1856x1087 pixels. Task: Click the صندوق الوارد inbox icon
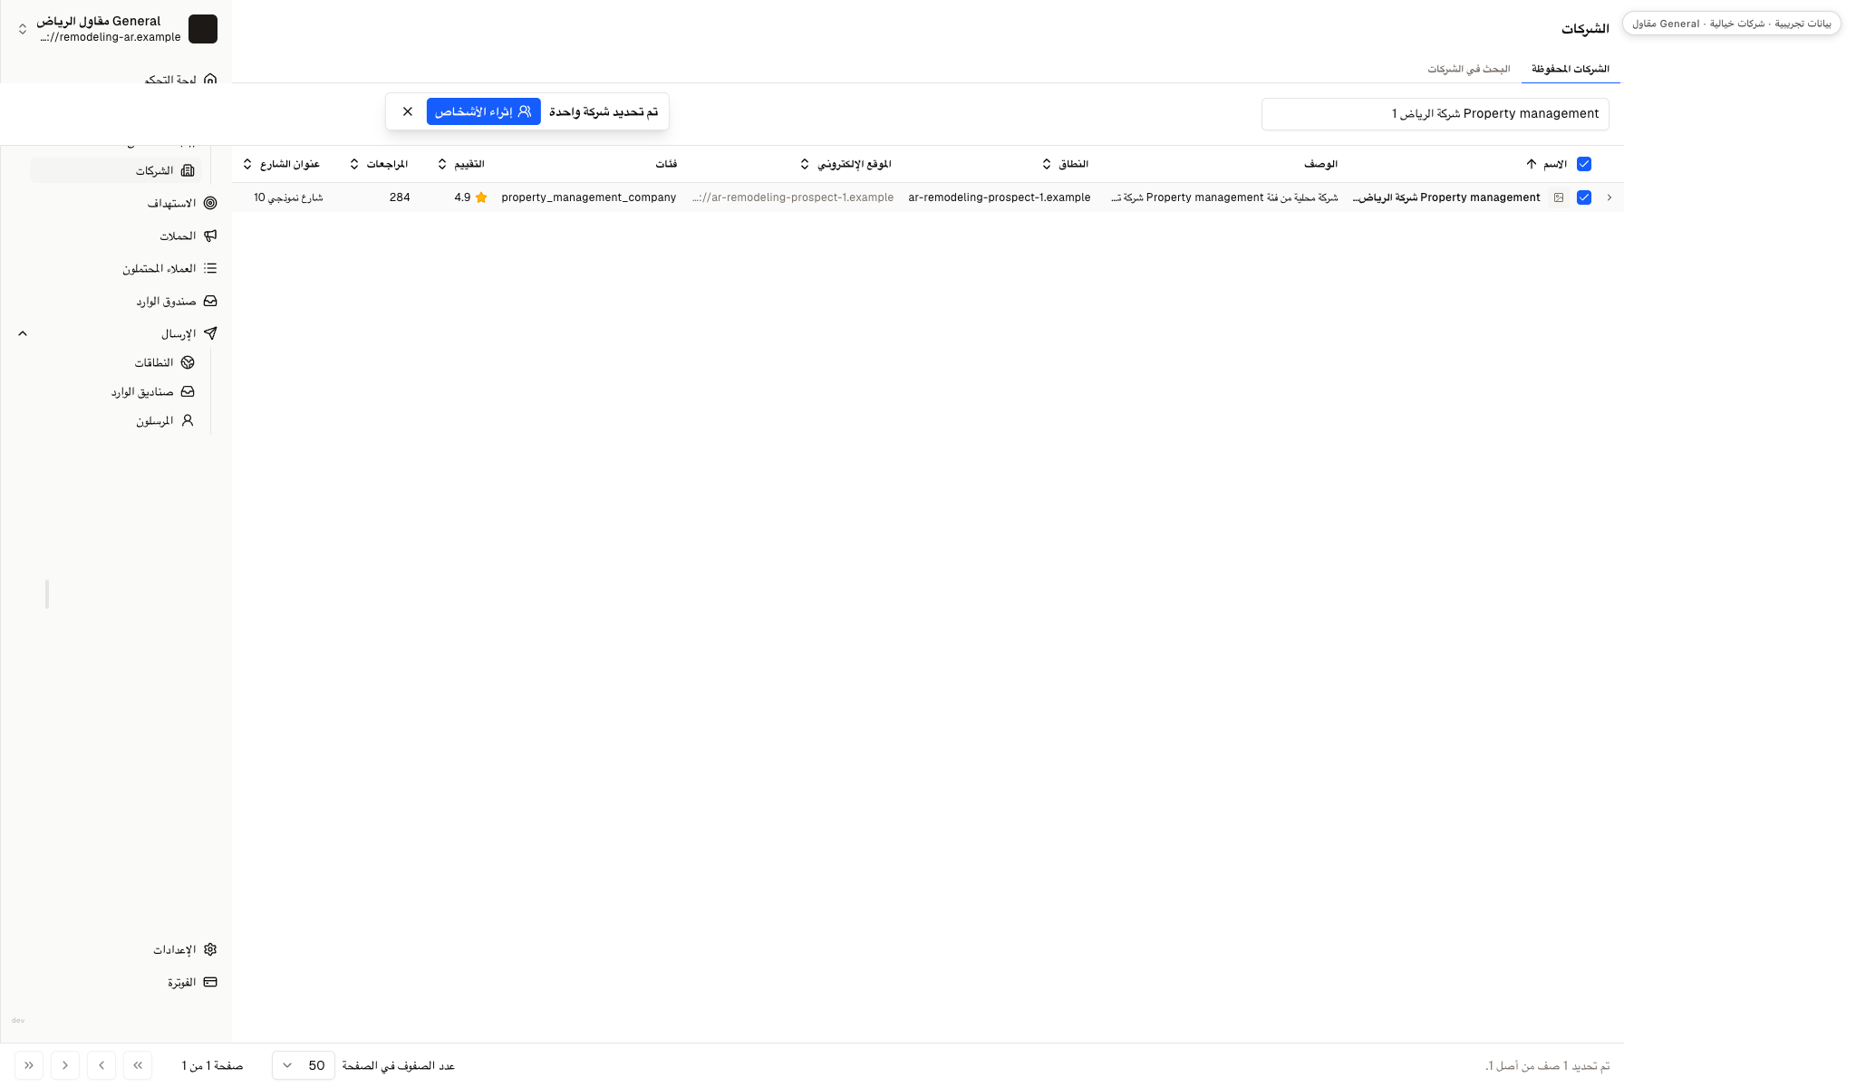[x=210, y=301]
